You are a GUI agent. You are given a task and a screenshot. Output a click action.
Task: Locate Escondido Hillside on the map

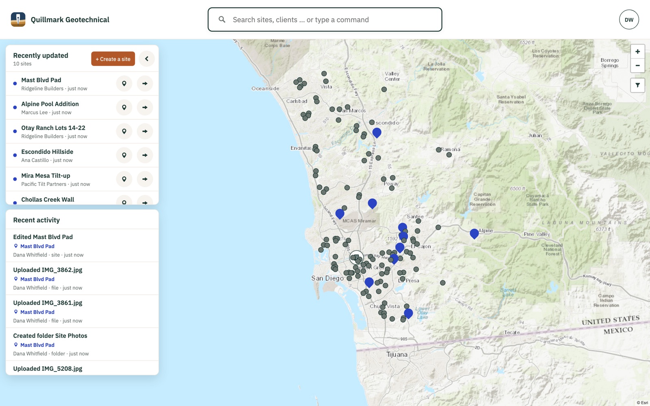click(124, 155)
